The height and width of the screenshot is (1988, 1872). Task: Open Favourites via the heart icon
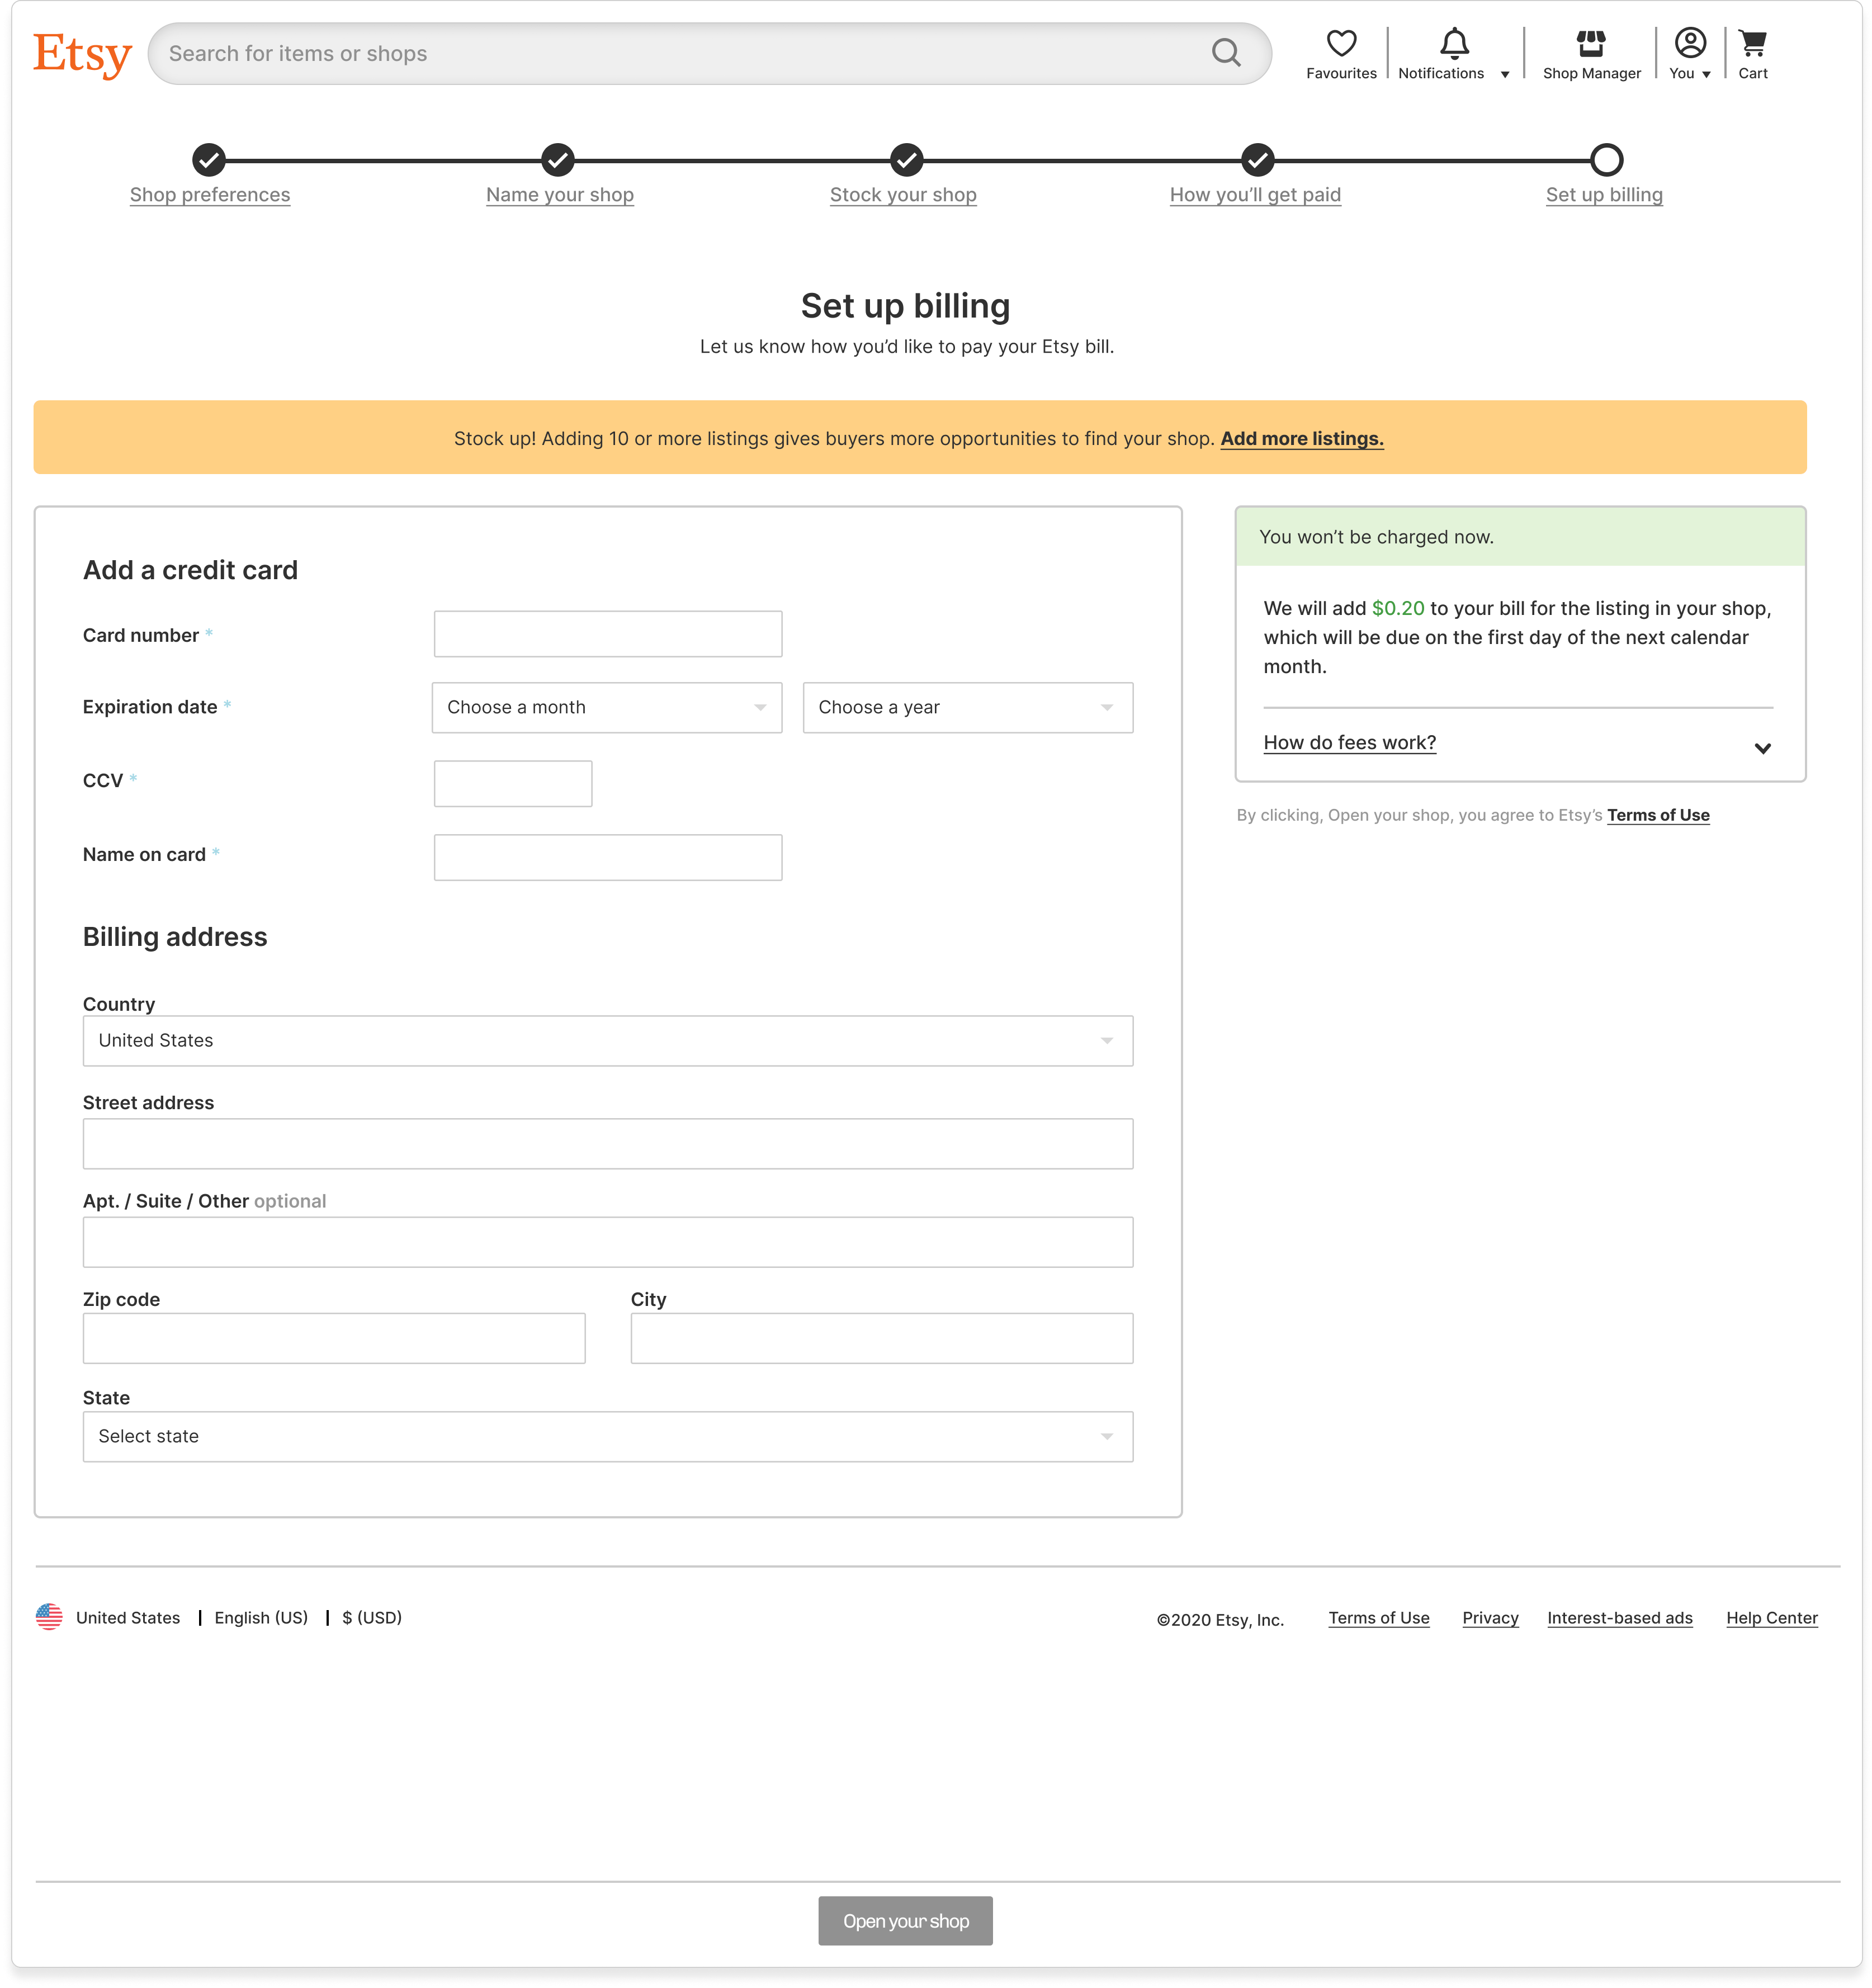tap(1340, 43)
